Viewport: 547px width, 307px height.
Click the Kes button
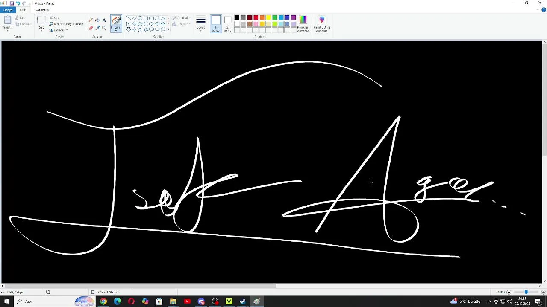click(20, 18)
